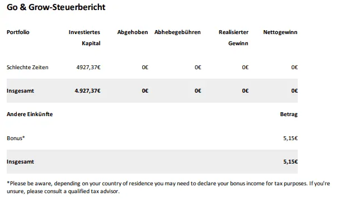This screenshot has height=206, width=347.
Task: Select the bold 5,15€ total amount
Action: (x=290, y=162)
